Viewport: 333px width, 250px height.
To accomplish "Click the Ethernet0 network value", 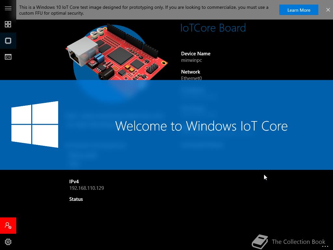I will point(191,78).
